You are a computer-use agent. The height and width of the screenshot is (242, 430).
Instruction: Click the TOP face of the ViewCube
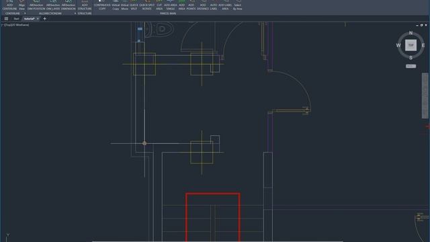(411, 45)
